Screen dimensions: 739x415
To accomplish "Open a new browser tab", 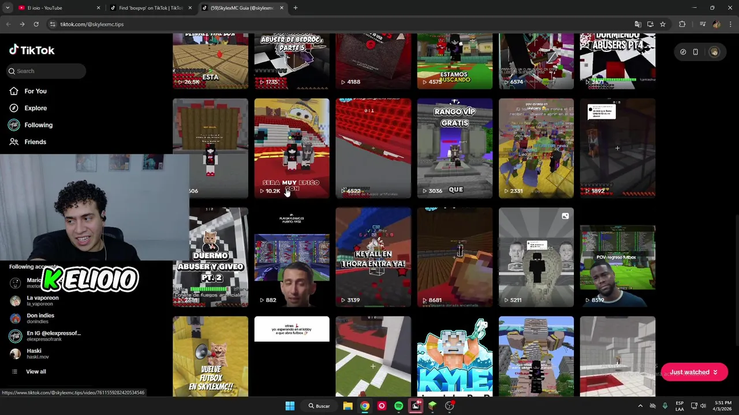I will (x=295, y=8).
